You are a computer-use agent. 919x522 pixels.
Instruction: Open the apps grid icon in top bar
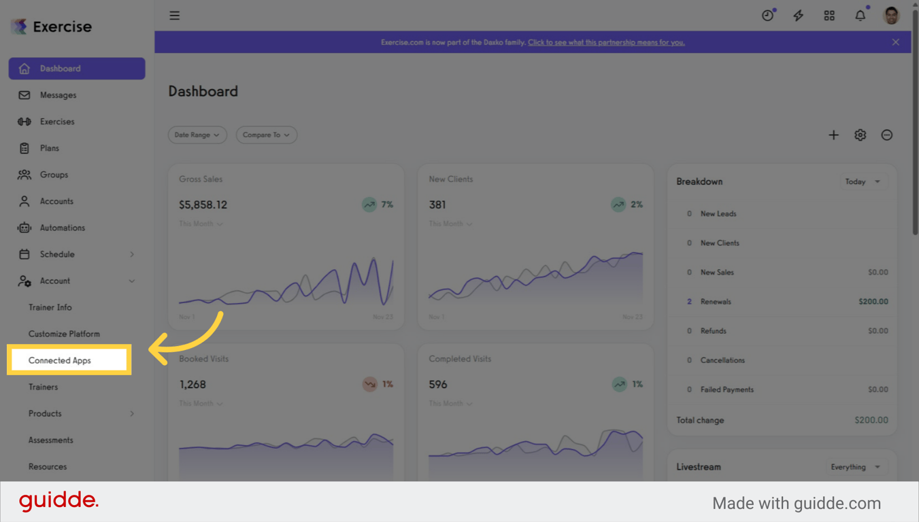(829, 15)
